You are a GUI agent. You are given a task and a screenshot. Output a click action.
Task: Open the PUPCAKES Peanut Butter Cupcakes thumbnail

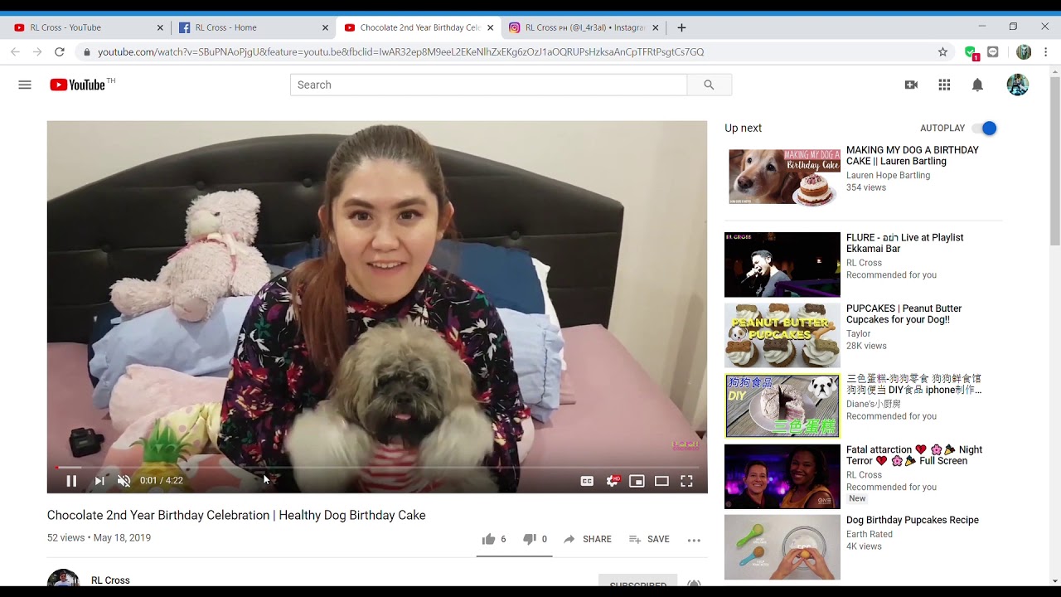(782, 335)
